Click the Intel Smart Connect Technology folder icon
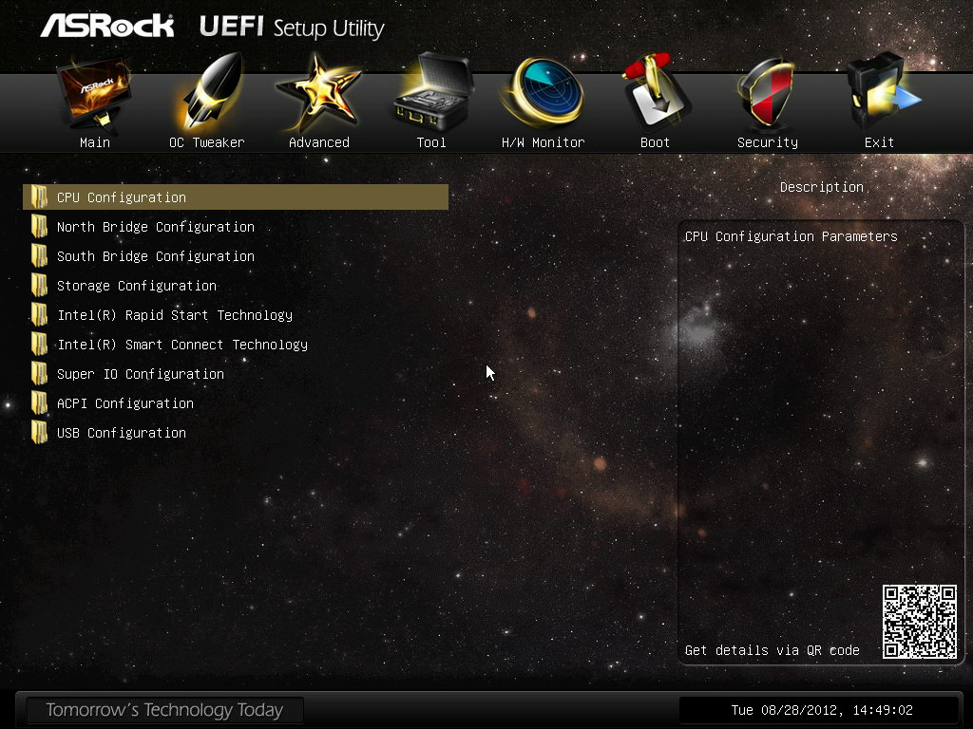Viewport: 973px width, 729px height. pos(40,345)
